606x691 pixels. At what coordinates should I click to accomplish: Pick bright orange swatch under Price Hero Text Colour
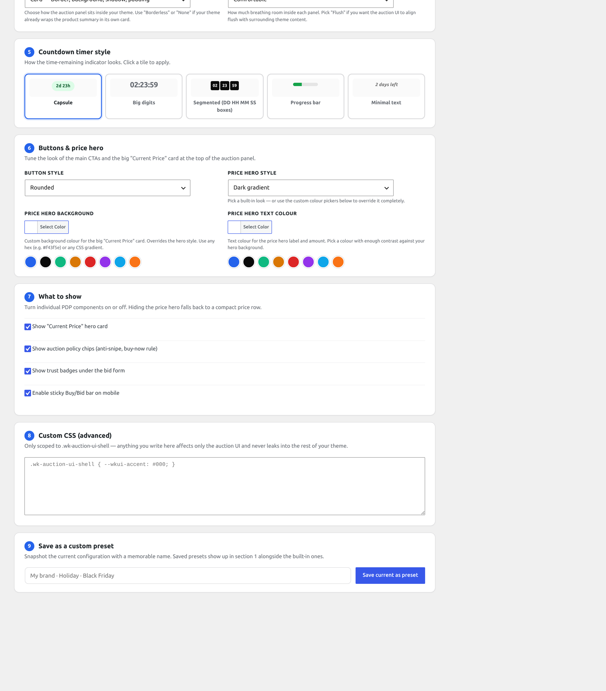[x=338, y=262]
